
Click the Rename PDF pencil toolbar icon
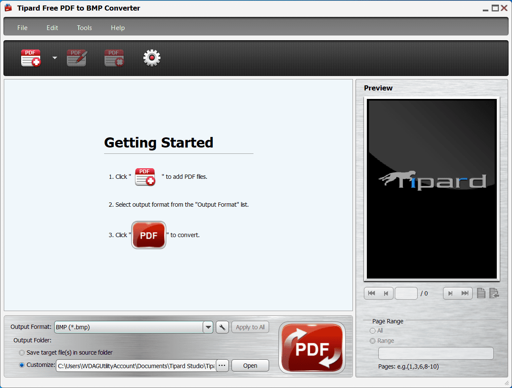coord(77,58)
